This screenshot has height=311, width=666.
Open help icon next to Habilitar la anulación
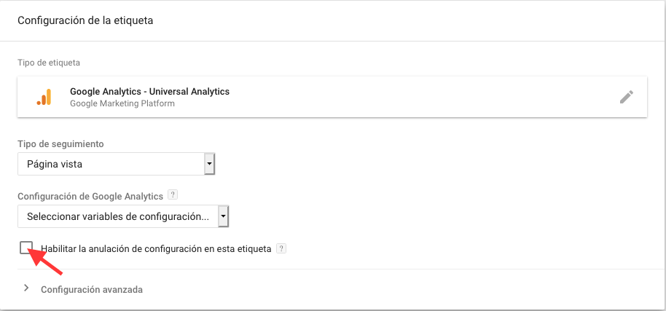(281, 248)
